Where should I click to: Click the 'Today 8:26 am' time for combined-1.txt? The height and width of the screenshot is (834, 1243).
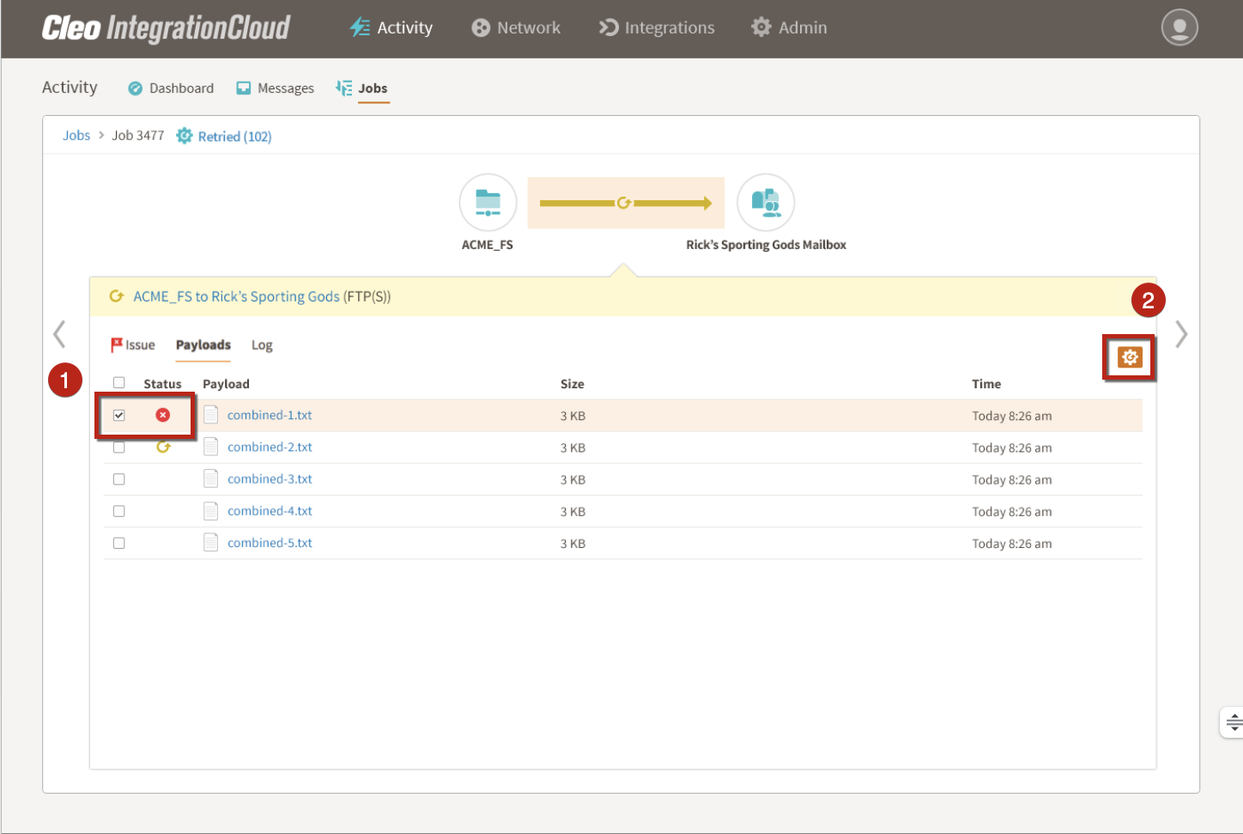click(1012, 416)
